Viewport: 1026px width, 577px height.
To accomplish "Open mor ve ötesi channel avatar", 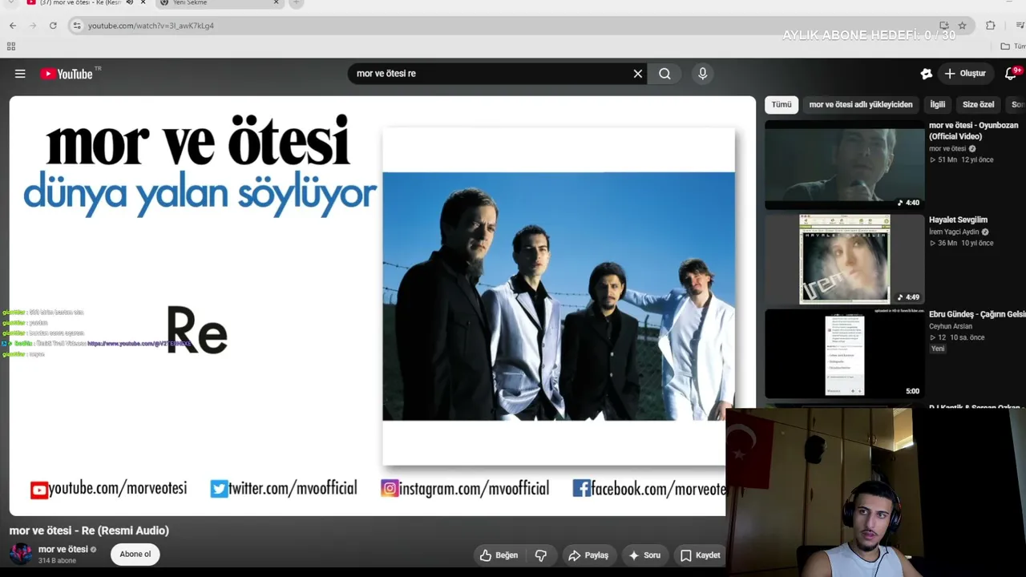I will 21,554.
